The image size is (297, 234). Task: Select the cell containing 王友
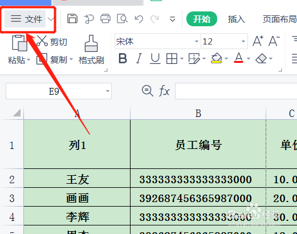coord(77,179)
